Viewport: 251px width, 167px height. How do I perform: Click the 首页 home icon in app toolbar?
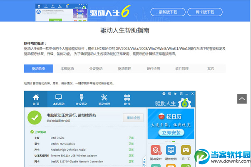(36, 99)
